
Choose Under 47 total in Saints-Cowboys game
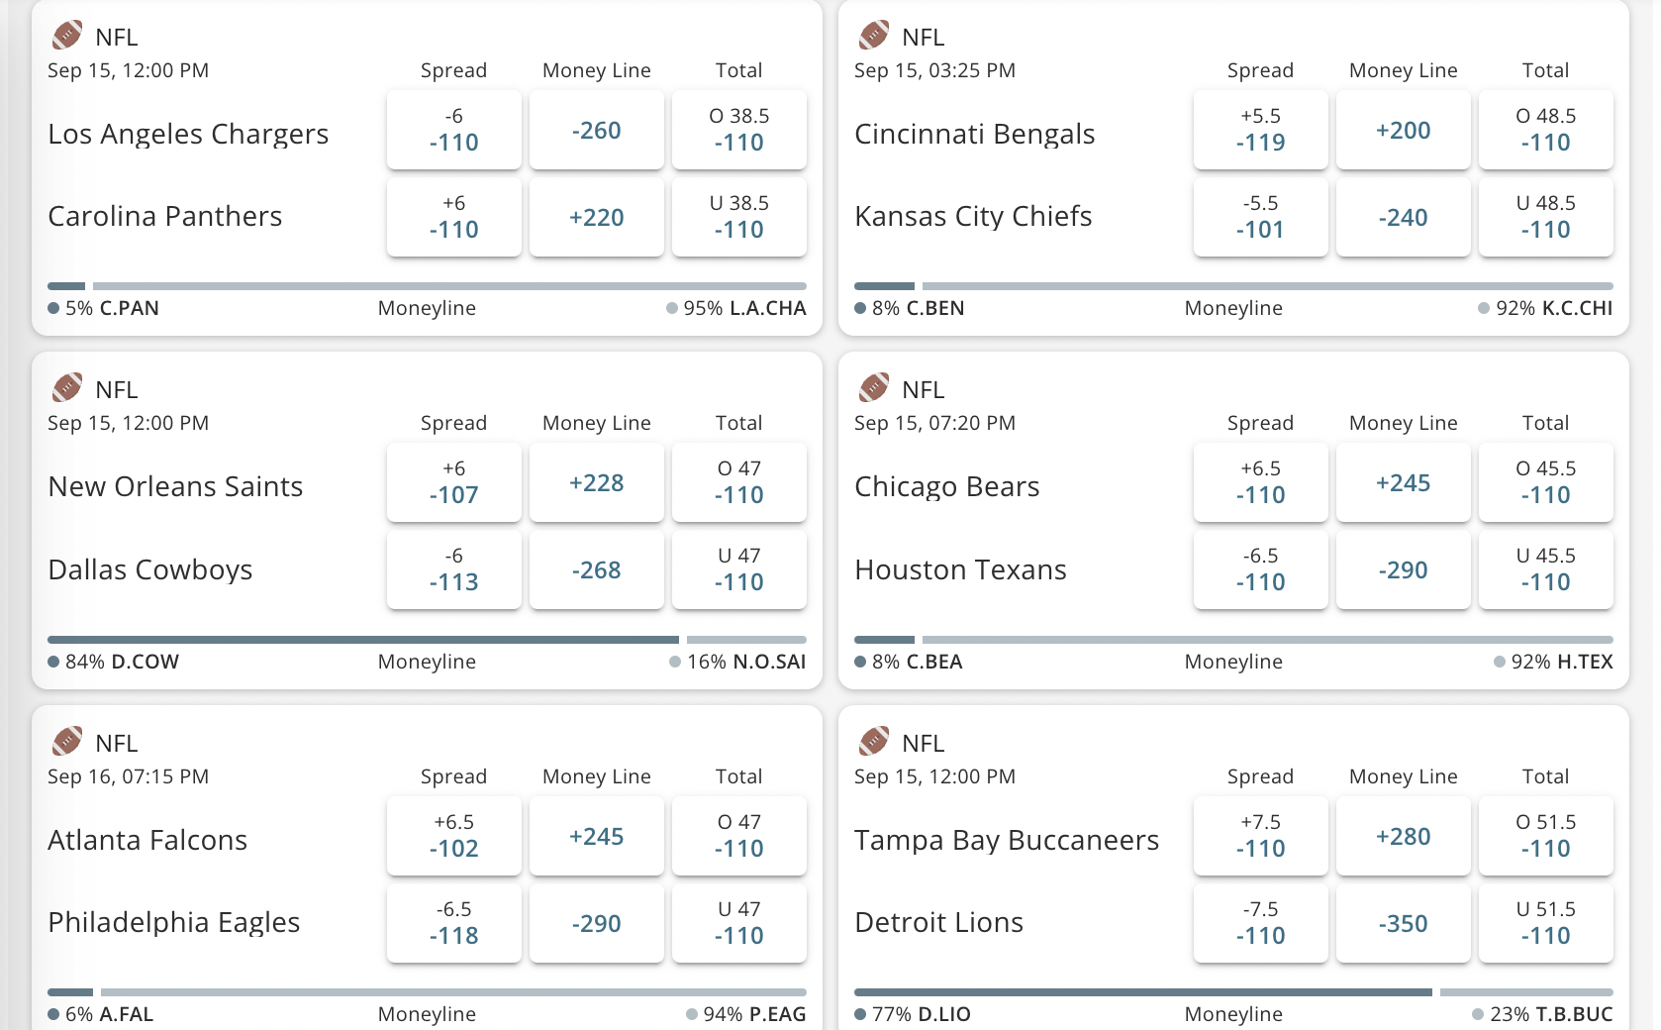pos(739,569)
